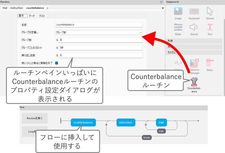
Task: Add a Static component
Action: click(210, 65)
